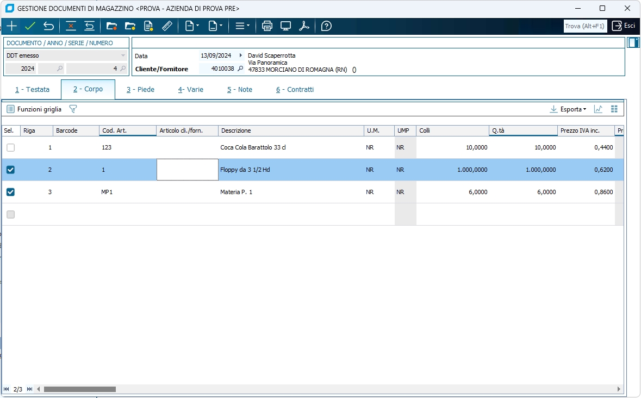Click the ruler icon in toolbar
641x398 pixels.
click(x=167, y=26)
